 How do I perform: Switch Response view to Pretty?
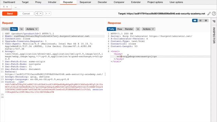click(111, 29)
